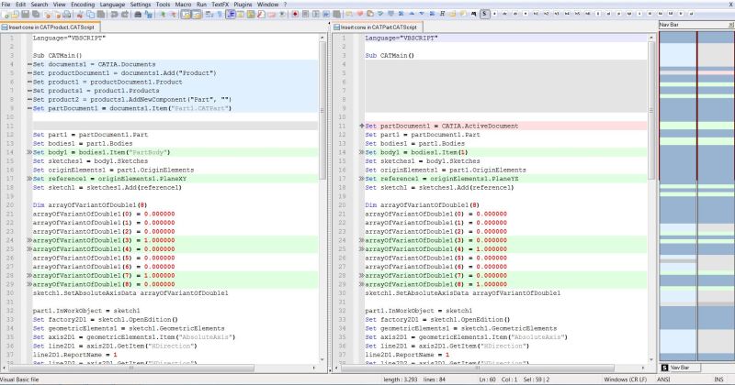Click the Zoom Out toolbar icon
The image size is (735, 385).
[x=173, y=15]
